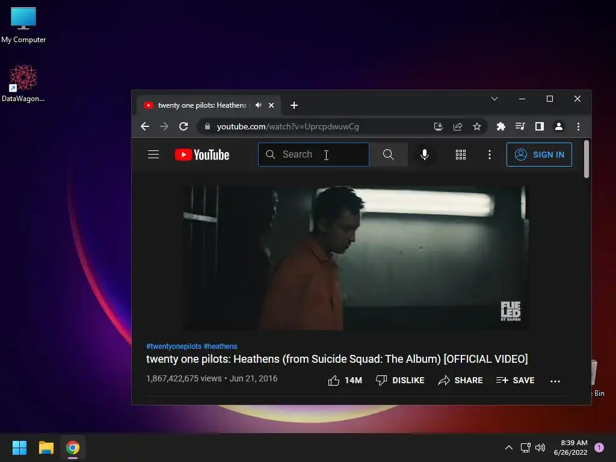Start voice search with the microphone icon
Image resolution: width=616 pixels, height=462 pixels.
[x=424, y=155]
